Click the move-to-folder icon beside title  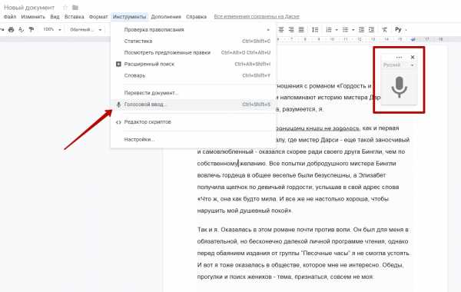(x=75, y=8)
